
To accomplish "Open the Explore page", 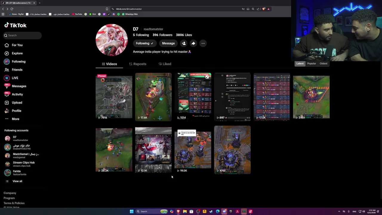I will click(13, 53).
